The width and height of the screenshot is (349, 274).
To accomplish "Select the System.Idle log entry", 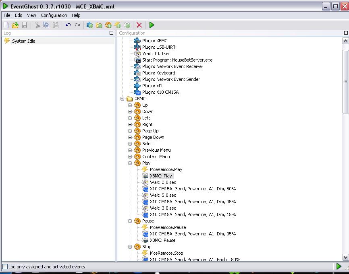I will [x=24, y=41].
